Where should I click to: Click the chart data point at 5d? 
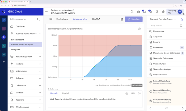click(118, 46)
